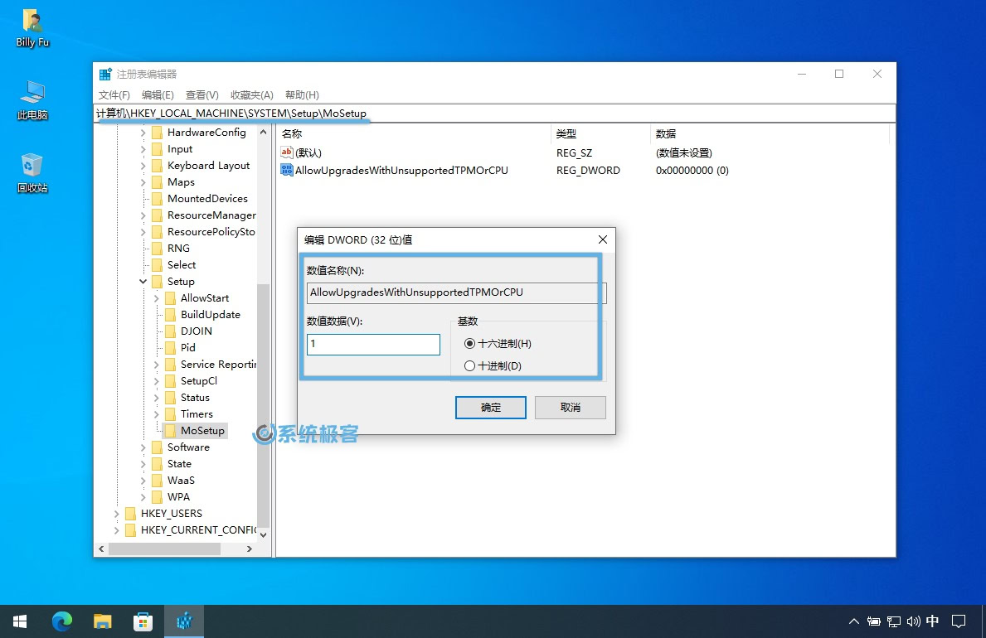Image resolution: width=986 pixels, height=638 pixels.
Task: Click the network icon in system tray
Action: point(894,621)
